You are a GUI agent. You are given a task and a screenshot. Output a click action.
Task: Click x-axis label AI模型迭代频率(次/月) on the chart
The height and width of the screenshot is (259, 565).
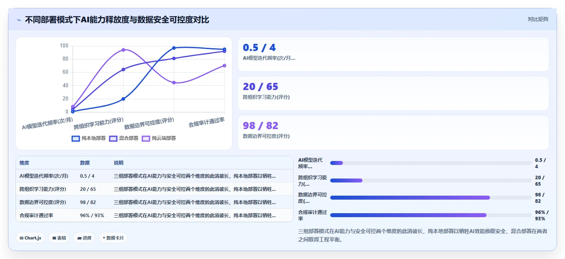(47, 124)
